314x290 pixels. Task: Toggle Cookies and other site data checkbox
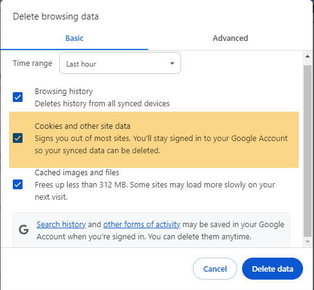pyautogui.click(x=18, y=138)
